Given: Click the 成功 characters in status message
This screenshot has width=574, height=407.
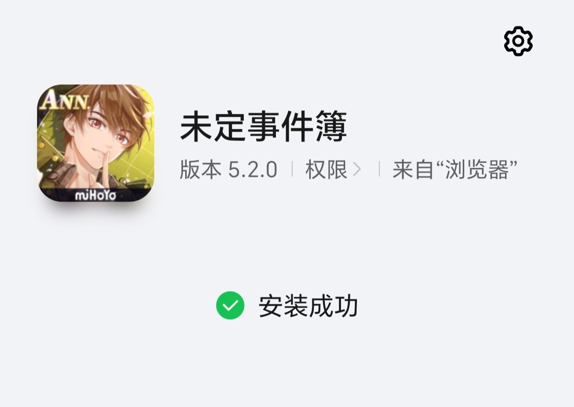Looking at the screenshot, I should (x=334, y=306).
